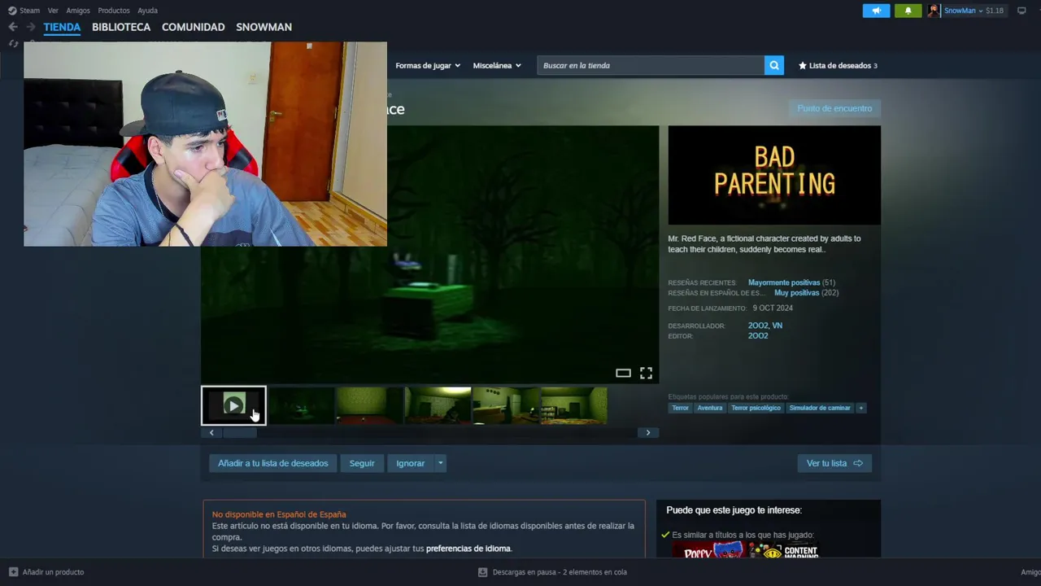
Task: Select the Terror tag
Action: pos(680,408)
